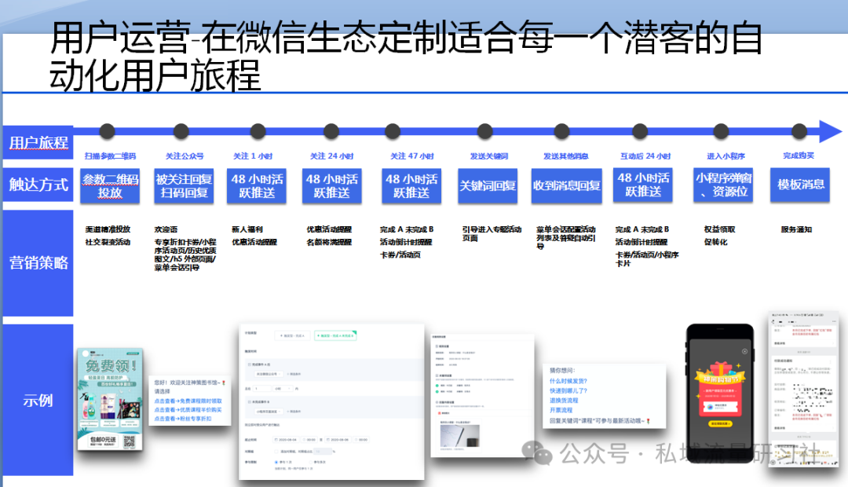The image size is (848, 487).
Task: Click the 发送其他消息 stage label
Action: click(x=565, y=156)
